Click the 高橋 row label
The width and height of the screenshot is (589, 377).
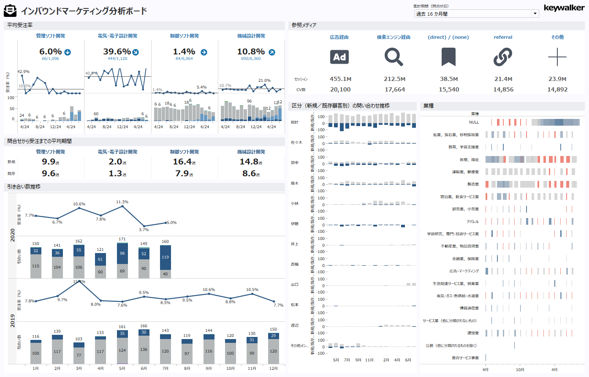click(295, 264)
